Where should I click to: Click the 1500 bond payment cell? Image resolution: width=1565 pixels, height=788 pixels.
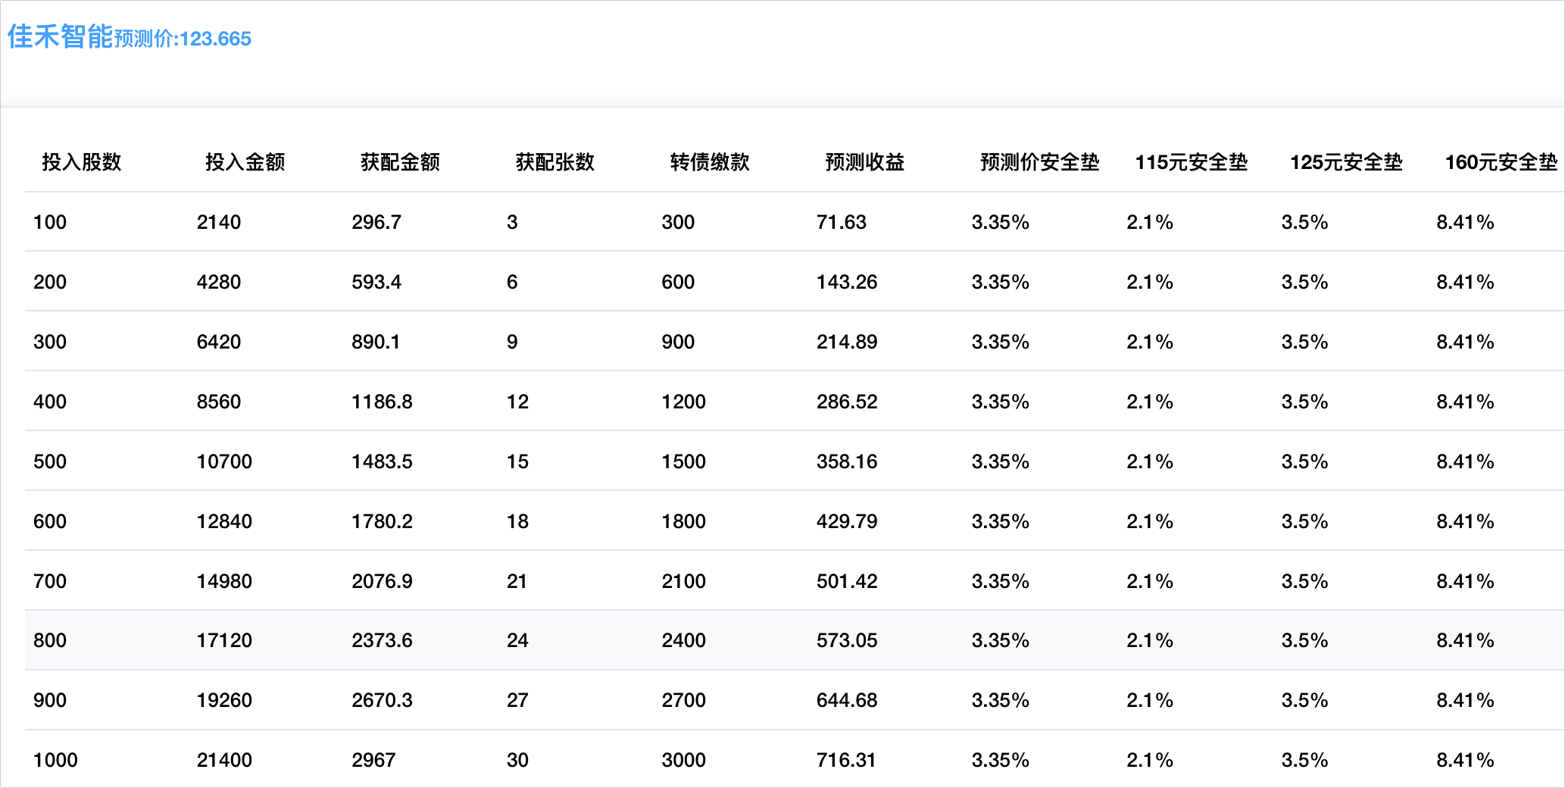coord(683,461)
